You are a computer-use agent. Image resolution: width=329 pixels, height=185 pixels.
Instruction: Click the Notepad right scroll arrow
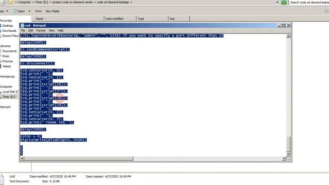(284, 158)
